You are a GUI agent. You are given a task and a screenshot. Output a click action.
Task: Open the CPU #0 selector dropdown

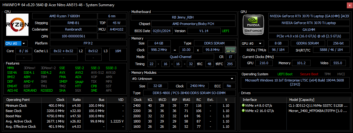pyautogui.click(x=16, y=43)
